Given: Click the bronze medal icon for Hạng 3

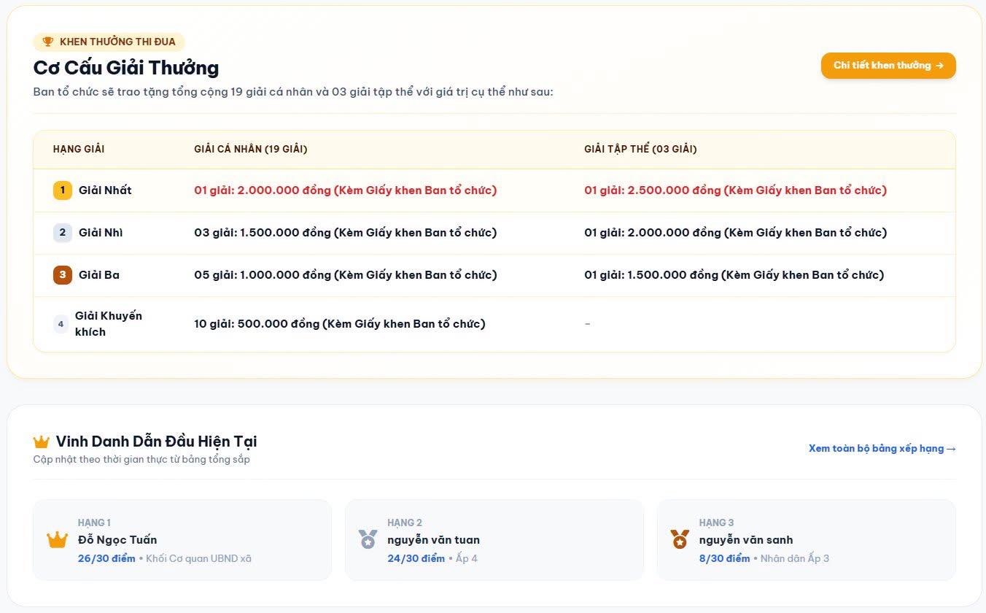Looking at the screenshot, I should tap(680, 540).
